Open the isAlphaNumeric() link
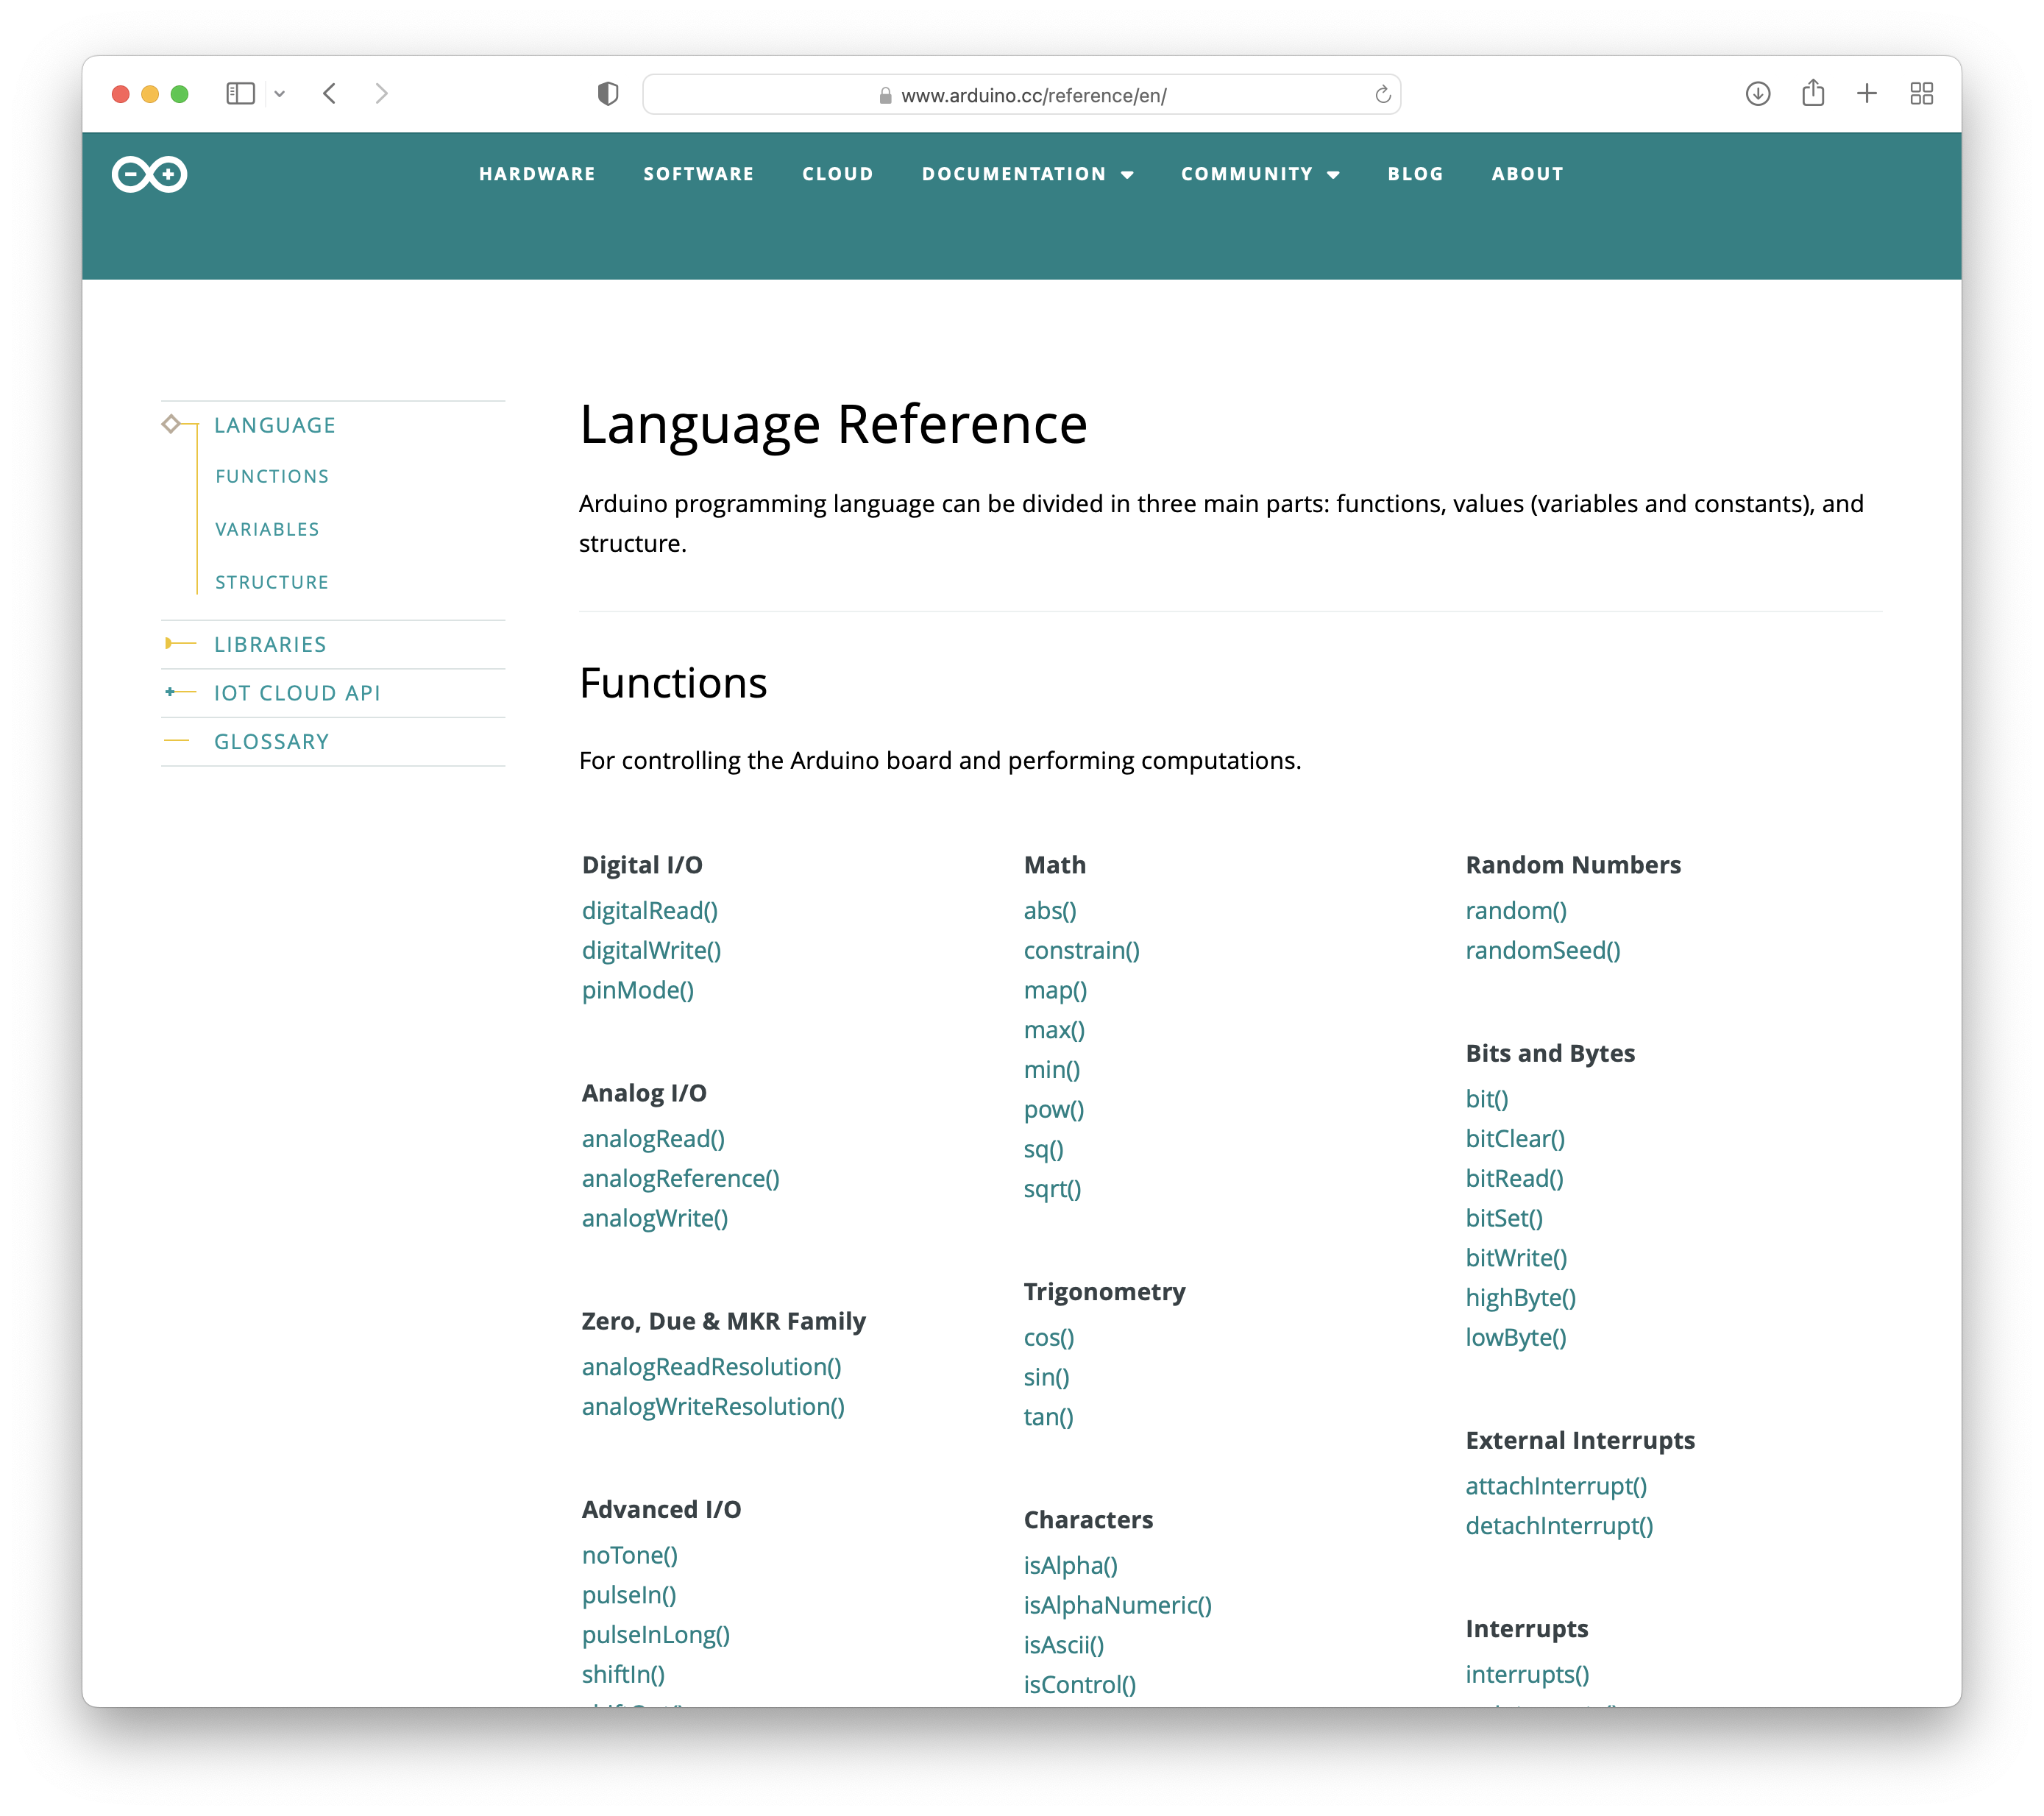The width and height of the screenshot is (2044, 1816). (x=1118, y=1605)
